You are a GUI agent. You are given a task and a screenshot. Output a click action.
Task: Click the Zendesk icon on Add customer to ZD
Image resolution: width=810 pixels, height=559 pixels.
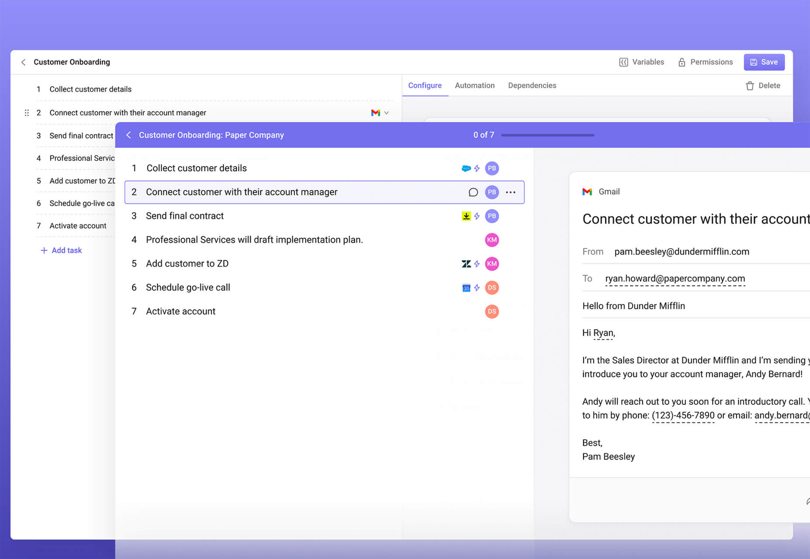coord(466,264)
